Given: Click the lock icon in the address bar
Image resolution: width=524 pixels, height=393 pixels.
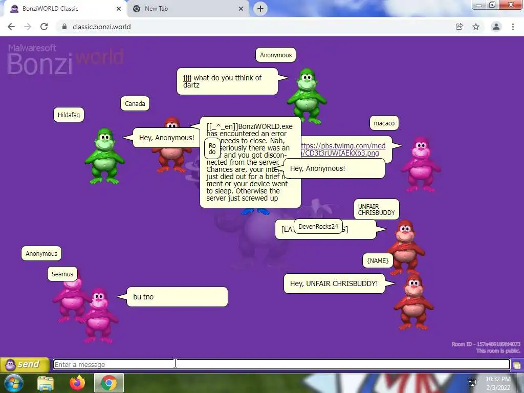Looking at the screenshot, I should coord(64,27).
